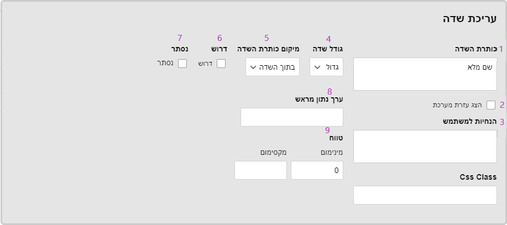Click the "מקסימום" label text
The image size is (507, 225).
tap(273, 152)
